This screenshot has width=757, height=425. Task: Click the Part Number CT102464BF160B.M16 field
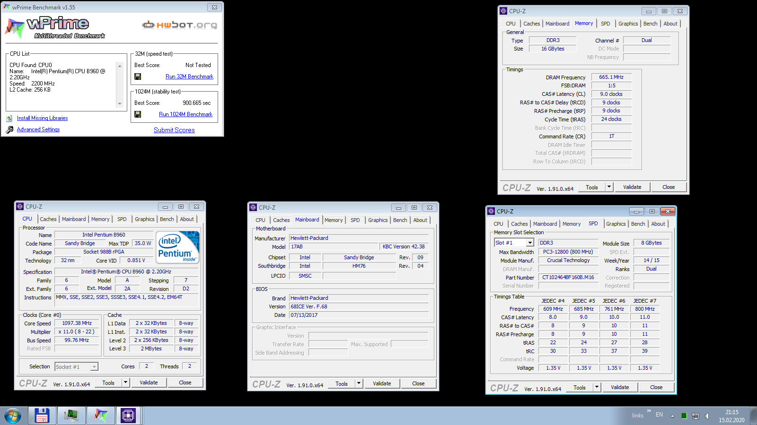(x=568, y=277)
